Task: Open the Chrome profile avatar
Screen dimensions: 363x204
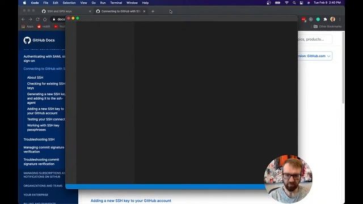Action: click(333, 19)
